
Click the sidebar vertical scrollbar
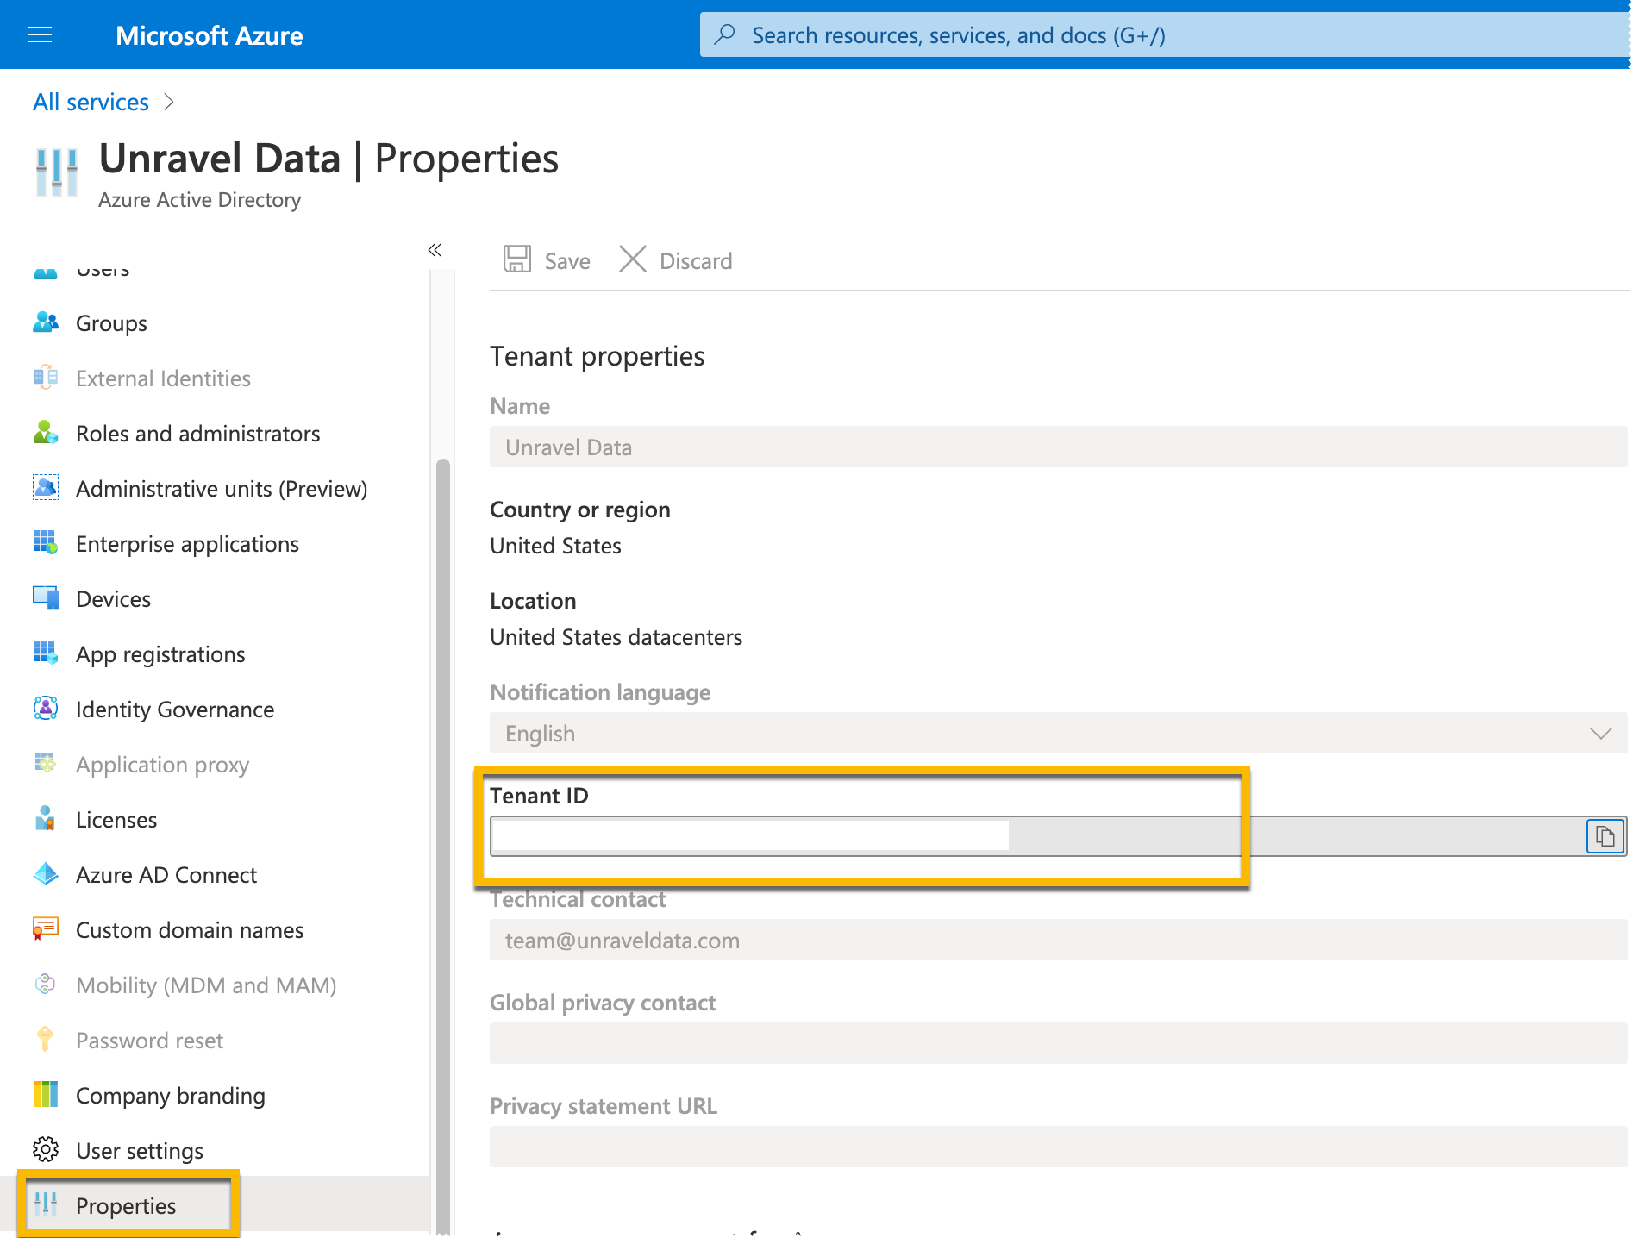click(x=443, y=845)
